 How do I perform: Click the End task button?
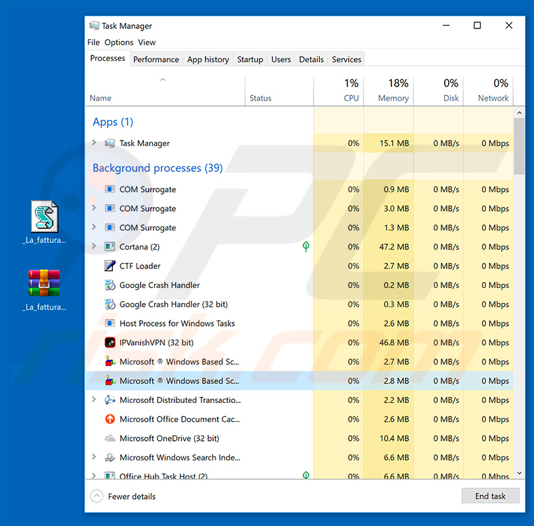coord(490,496)
